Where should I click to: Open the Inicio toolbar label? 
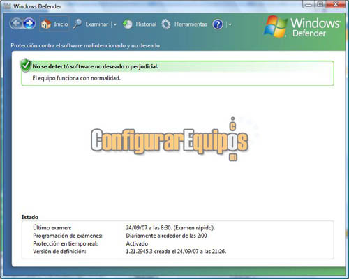61,24
